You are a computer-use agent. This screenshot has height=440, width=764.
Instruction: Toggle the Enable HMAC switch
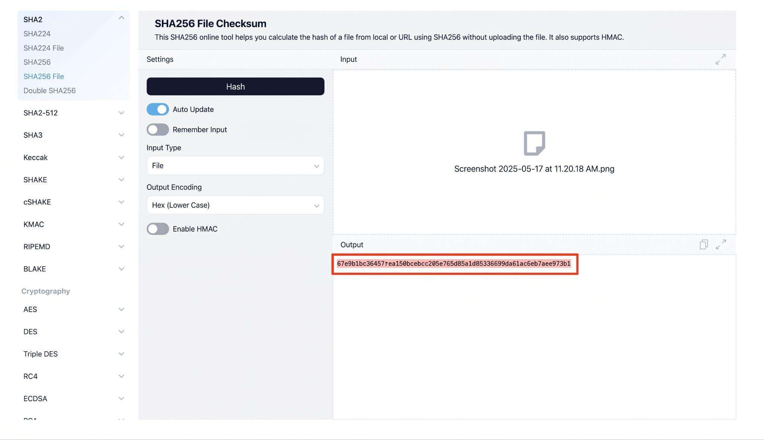(157, 229)
